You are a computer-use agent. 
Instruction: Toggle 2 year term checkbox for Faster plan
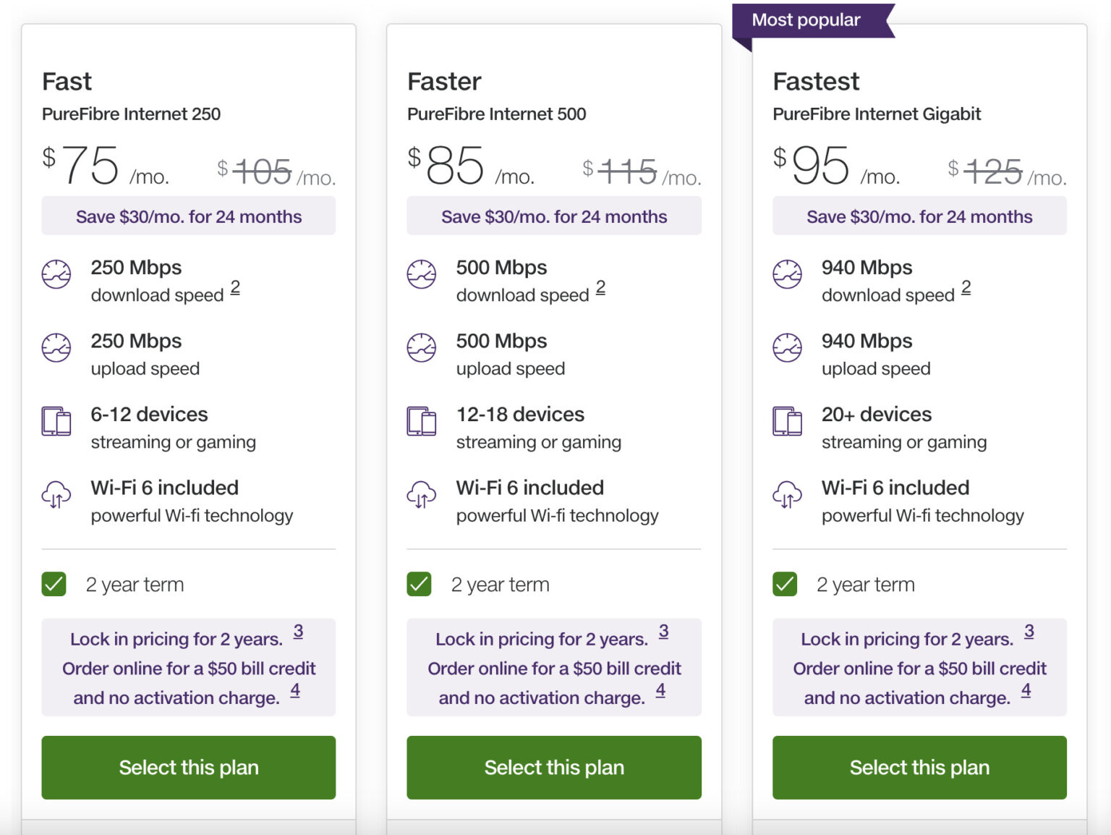coord(420,584)
